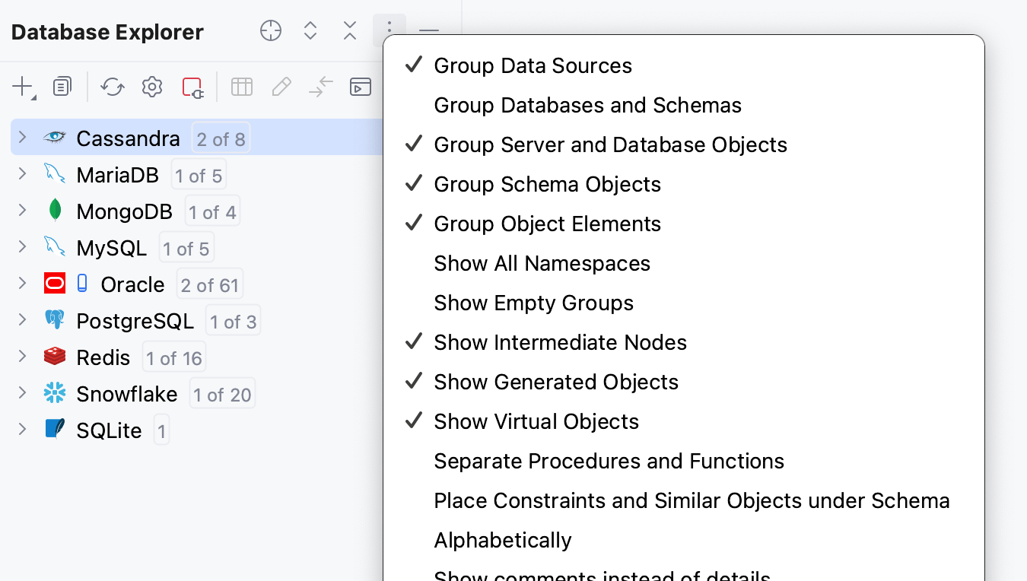
Task: Expand the SQLite tree node
Action: [22, 429]
